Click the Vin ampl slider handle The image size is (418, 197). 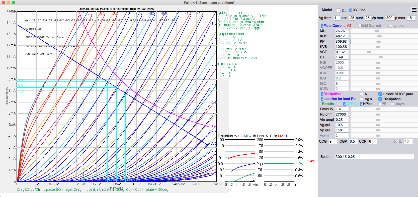tap(378, 120)
